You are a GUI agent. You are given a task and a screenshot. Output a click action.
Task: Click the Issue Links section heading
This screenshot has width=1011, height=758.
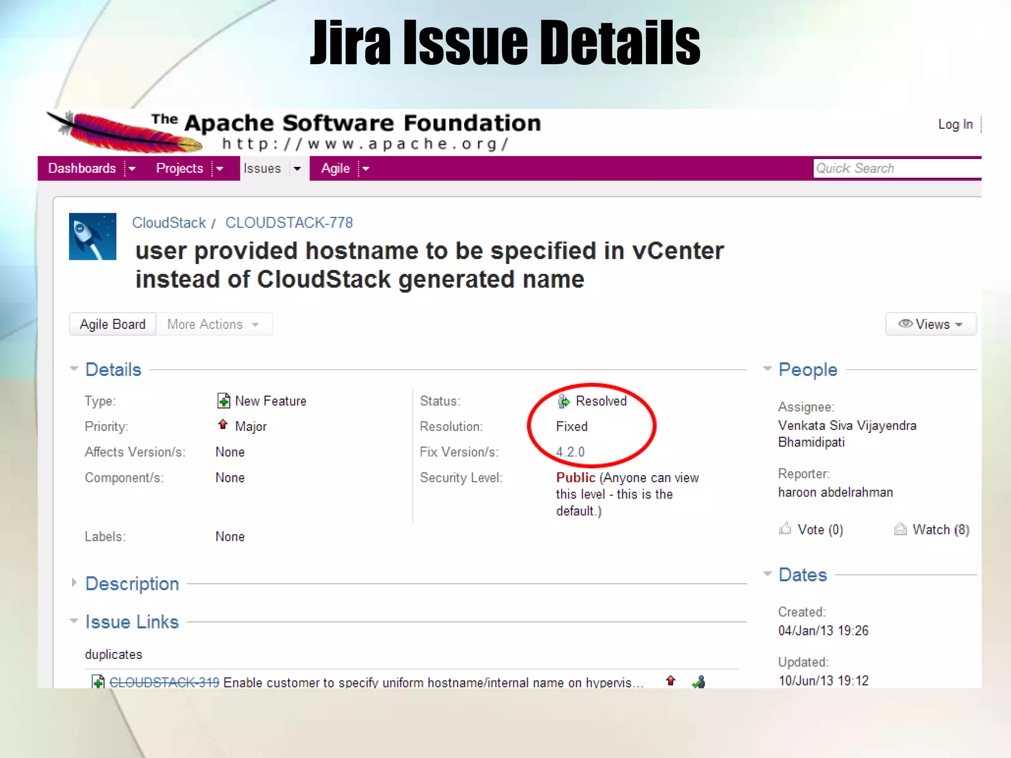click(132, 622)
